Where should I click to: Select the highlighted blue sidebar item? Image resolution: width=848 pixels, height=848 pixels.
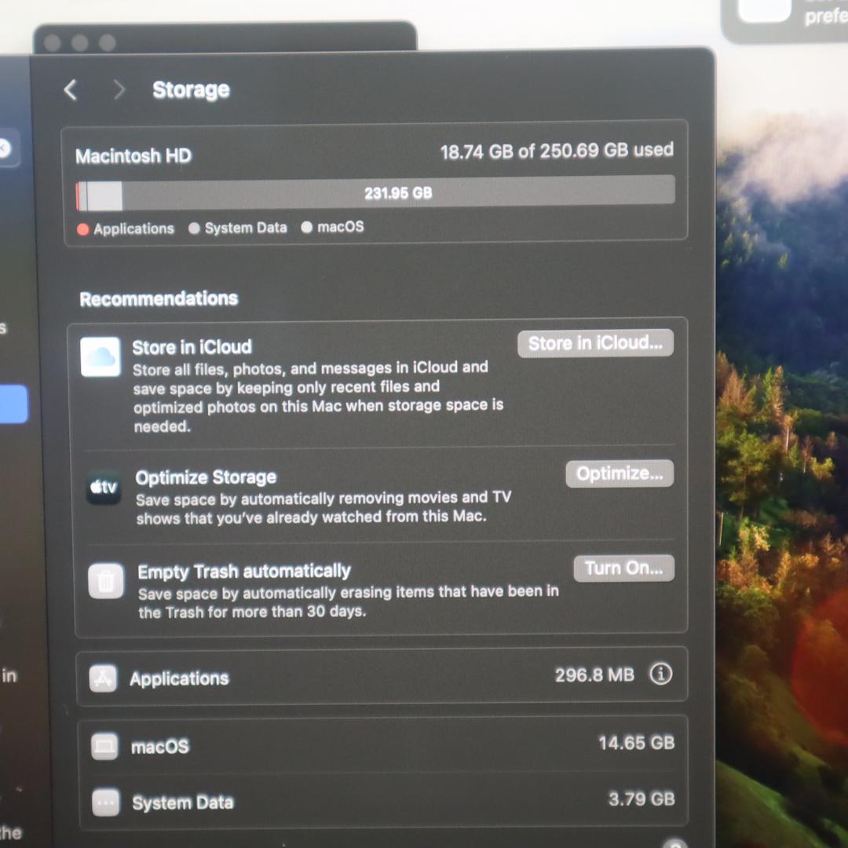point(13,404)
